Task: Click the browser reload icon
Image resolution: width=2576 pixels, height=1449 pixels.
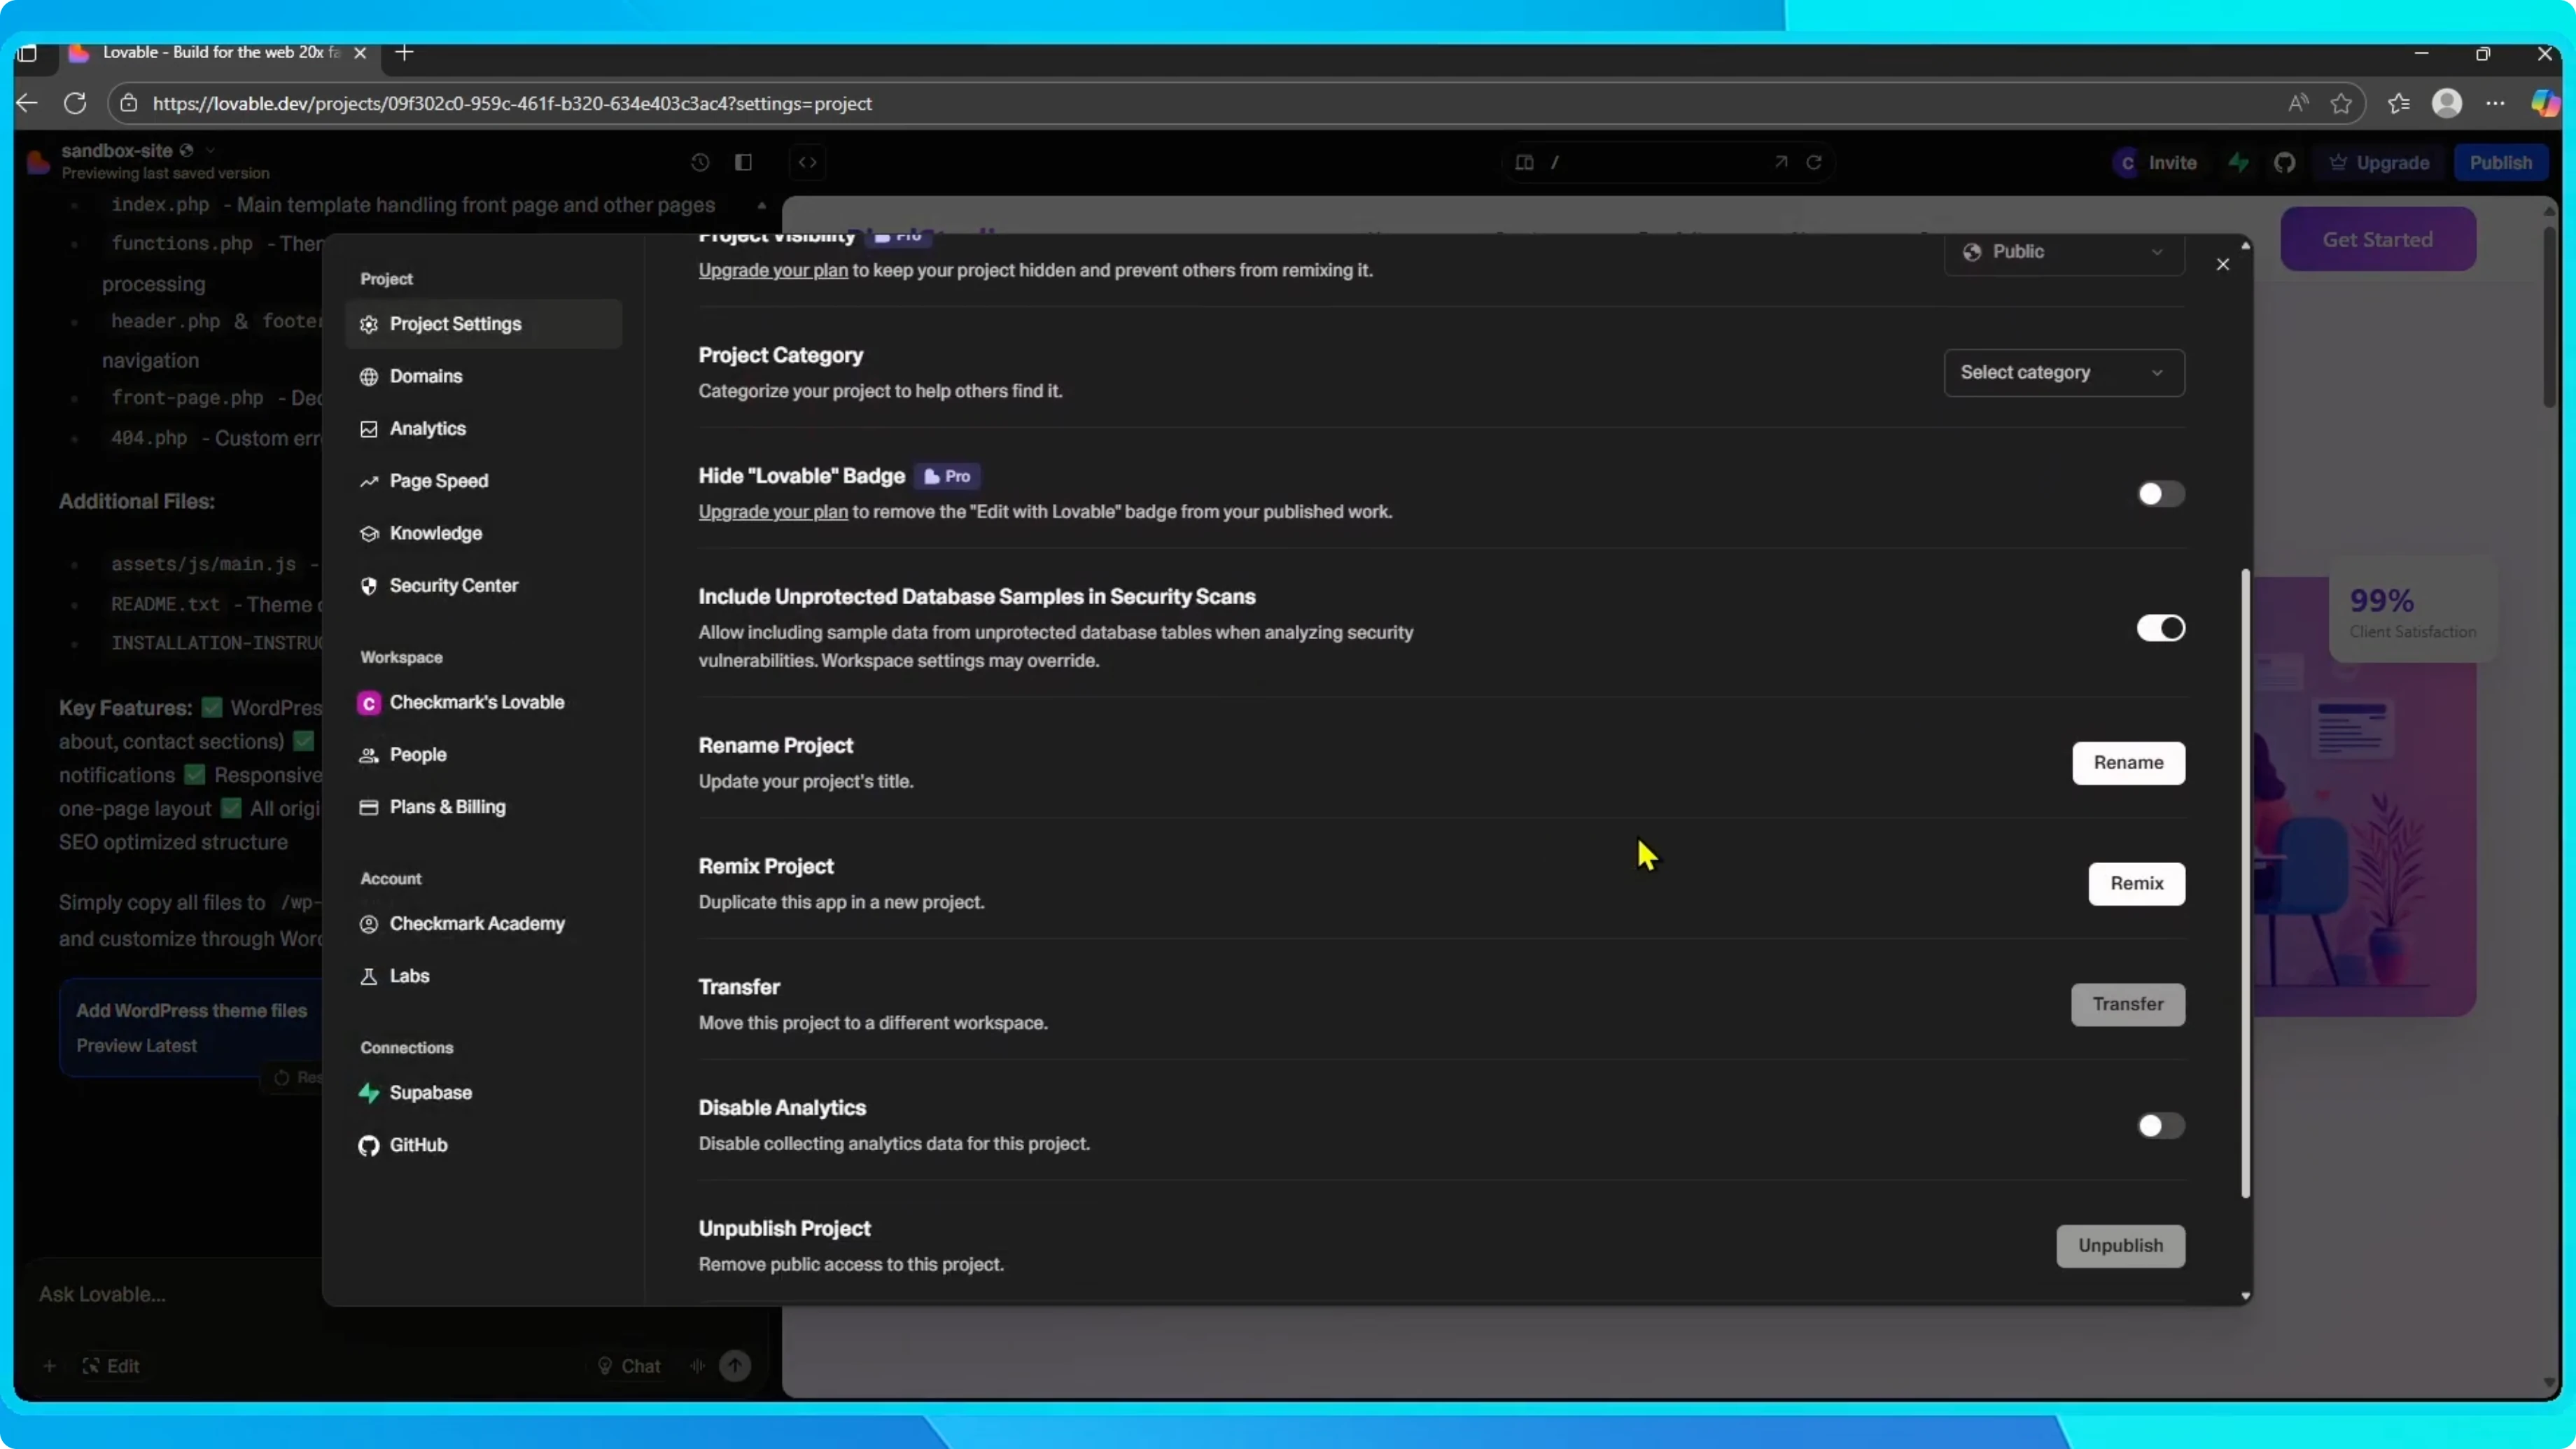Action: (x=75, y=103)
